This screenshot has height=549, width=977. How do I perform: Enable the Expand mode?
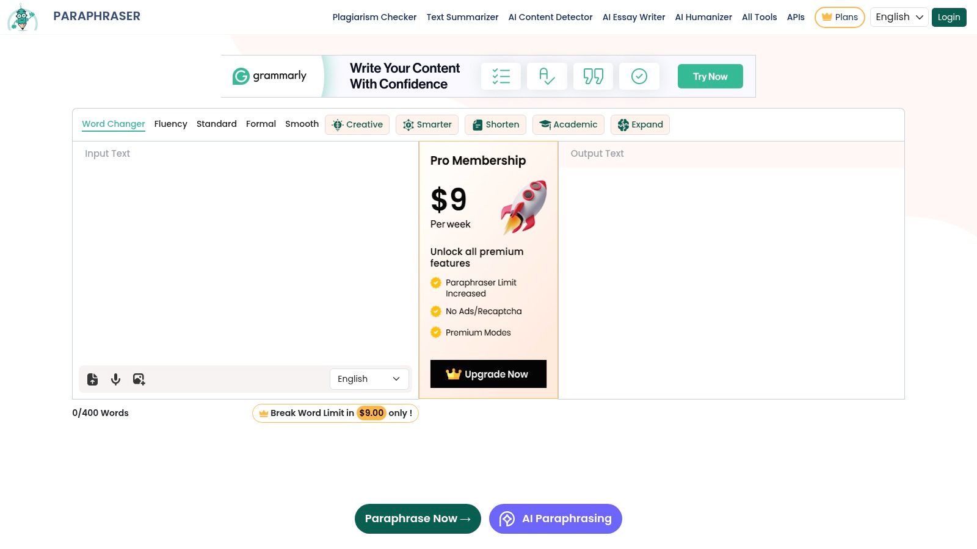tap(640, 124)
